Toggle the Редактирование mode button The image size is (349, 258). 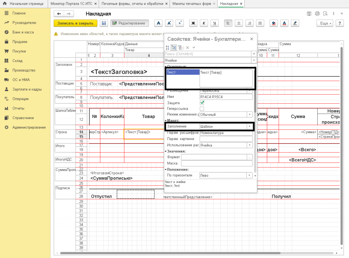[x=130, y=23]
